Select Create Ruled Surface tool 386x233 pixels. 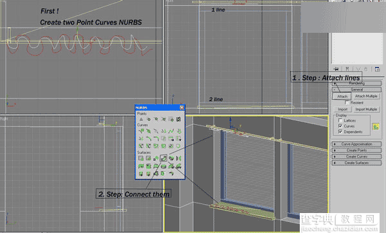coord(156,166)
